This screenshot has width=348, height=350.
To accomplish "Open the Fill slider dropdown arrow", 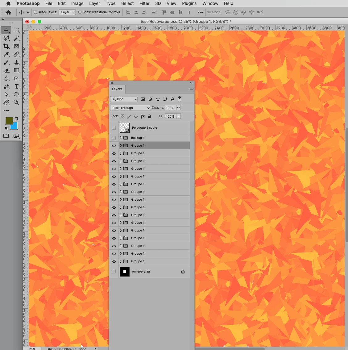I will click(178, 117).
